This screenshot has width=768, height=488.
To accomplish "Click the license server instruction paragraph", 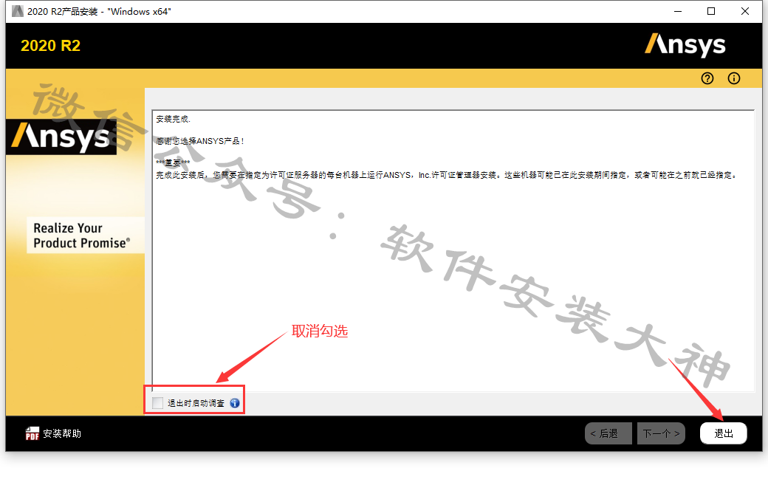I will click(447, 175).
